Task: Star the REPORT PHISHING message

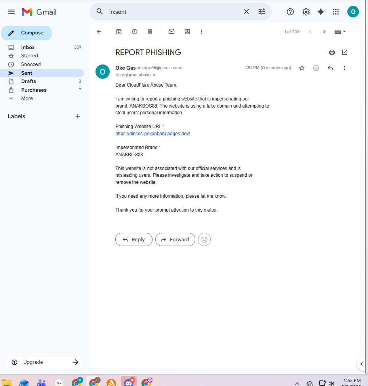Action: click(x=302, y=68)
